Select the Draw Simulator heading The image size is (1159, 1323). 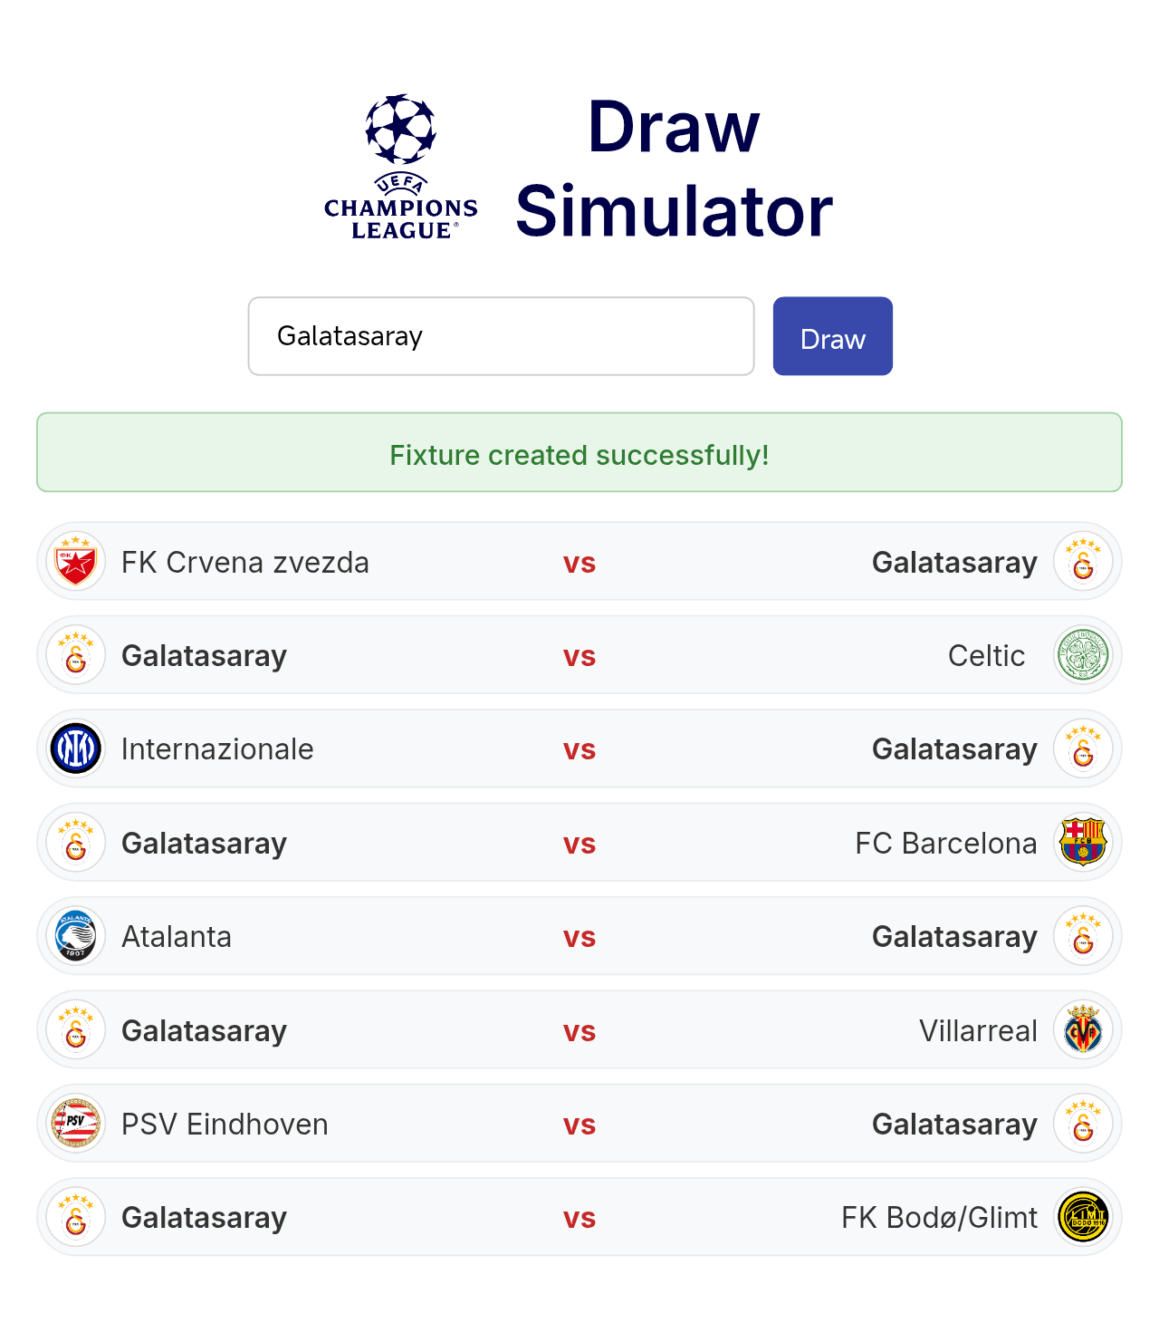coord(674,169)
